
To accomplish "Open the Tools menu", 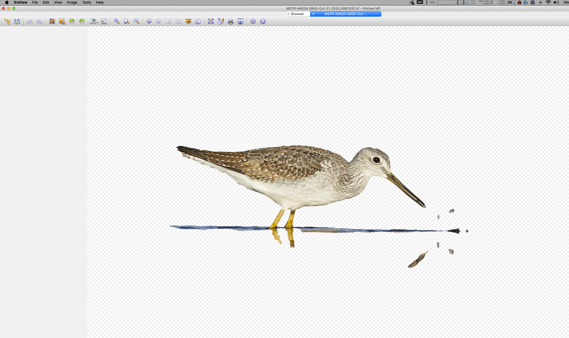I will (87, 2).
